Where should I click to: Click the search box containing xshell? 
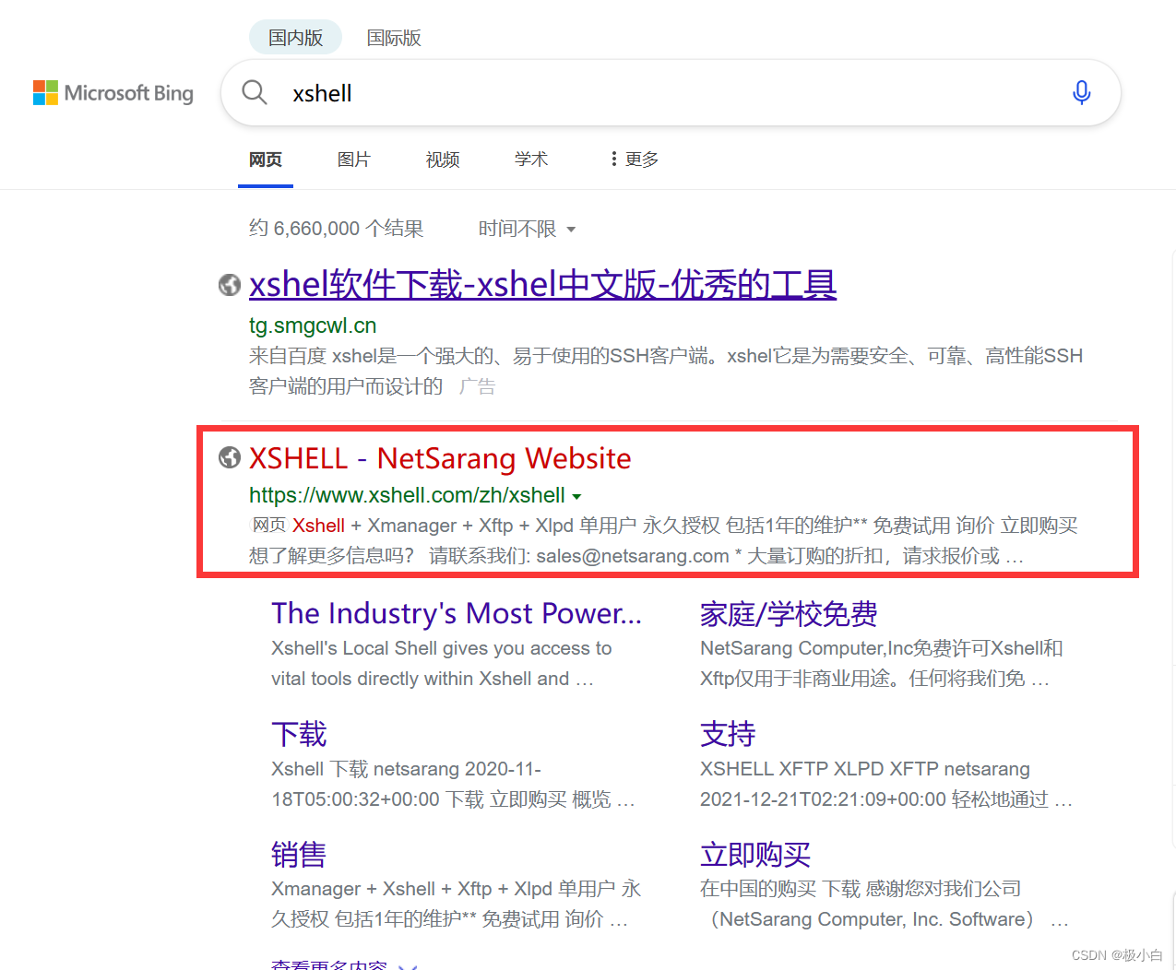pos(671,93)
